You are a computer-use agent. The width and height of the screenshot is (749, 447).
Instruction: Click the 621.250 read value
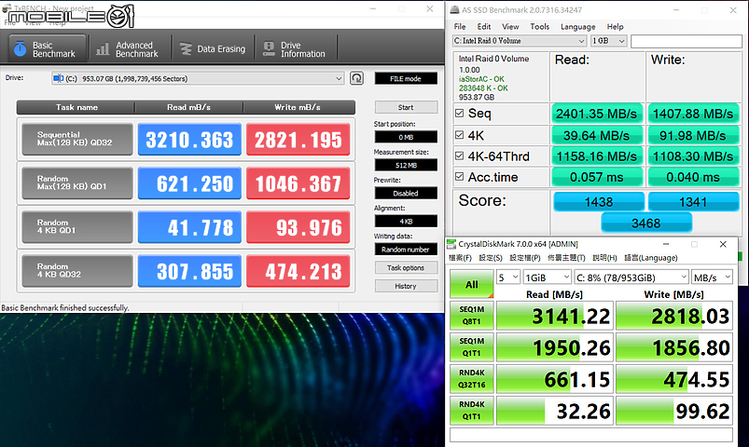point(189,183)
